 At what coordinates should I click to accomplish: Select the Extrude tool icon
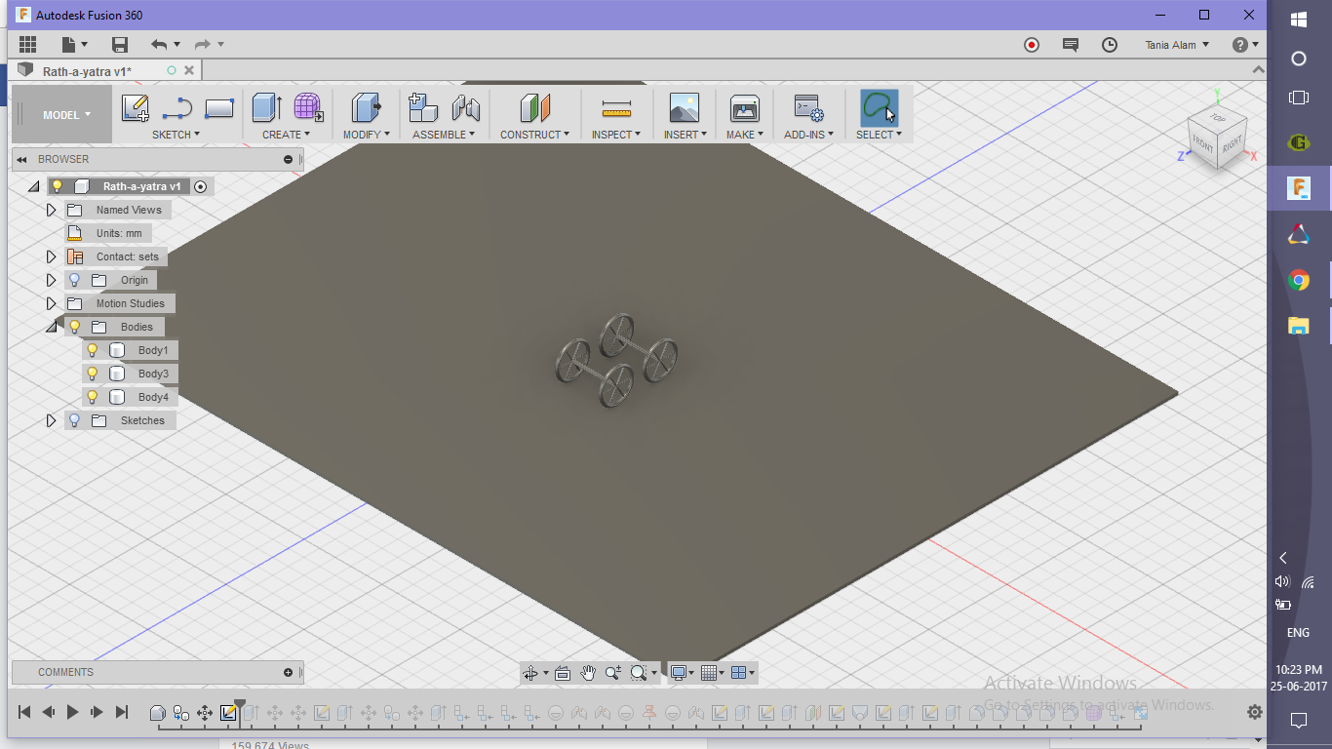click(x=266, y=107)
